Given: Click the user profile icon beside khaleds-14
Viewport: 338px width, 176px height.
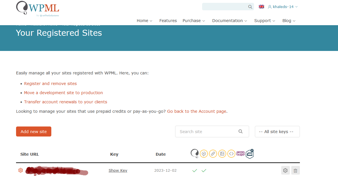Looking at the screenshot, I should (270, 7).
